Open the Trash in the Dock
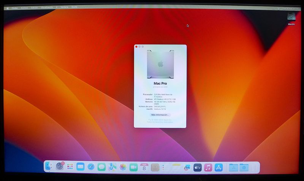Image resolution: width=304 pixels, height=181 pixels. pos(255,168)
